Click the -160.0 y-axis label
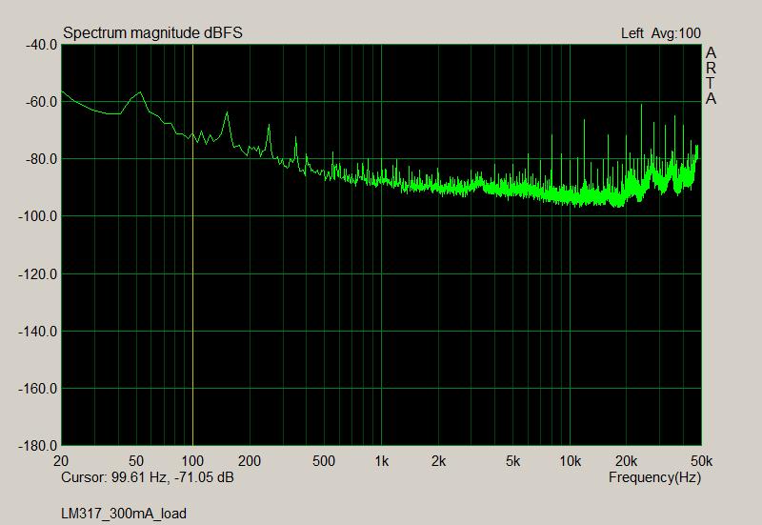The height and width of the screenshot is (525, 762). [x=38, y=389]
